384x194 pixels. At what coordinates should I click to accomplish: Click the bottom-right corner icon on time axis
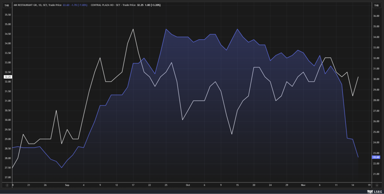(x=376, y=185)
